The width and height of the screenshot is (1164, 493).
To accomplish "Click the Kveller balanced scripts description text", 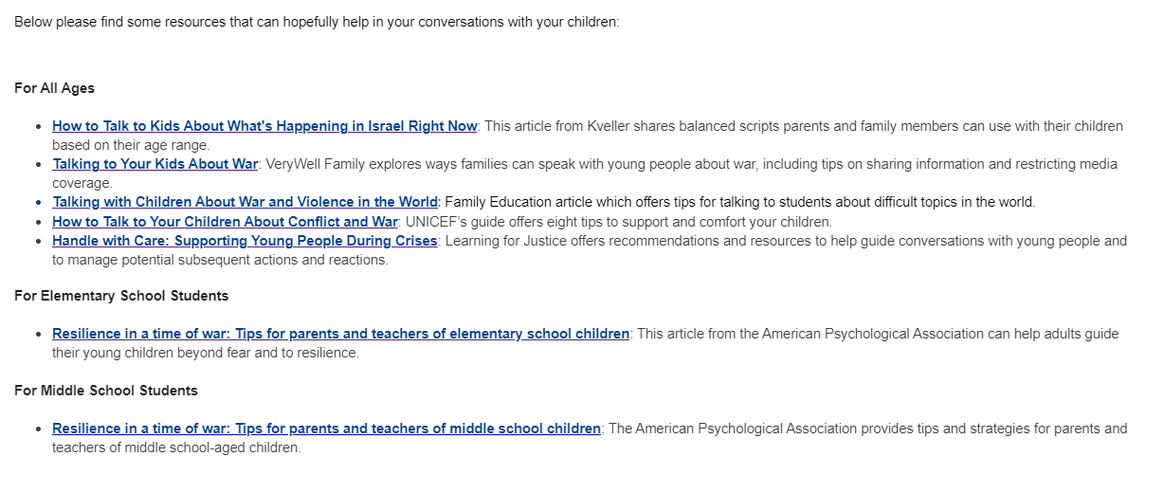I will pyautogui.click(x=588, y=136).
